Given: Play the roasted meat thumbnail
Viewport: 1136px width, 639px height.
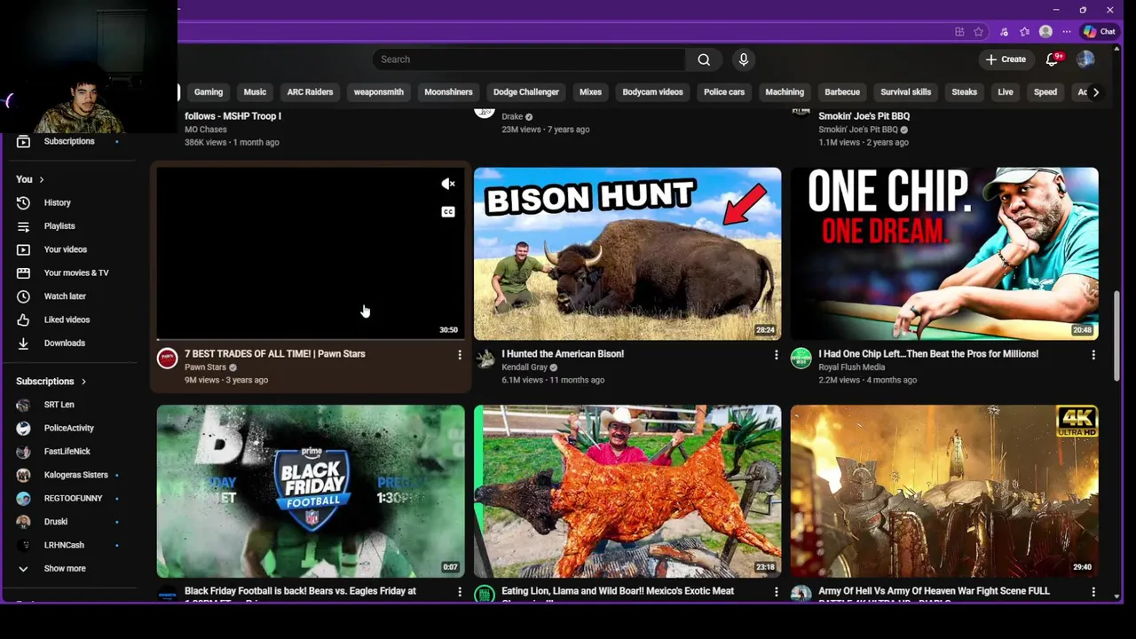Looking at the screenshot, I should [627, 492].
